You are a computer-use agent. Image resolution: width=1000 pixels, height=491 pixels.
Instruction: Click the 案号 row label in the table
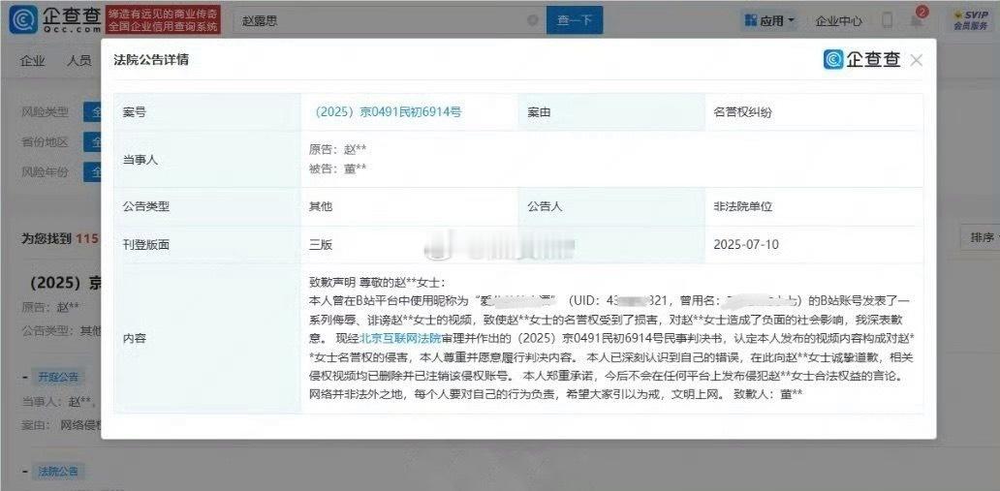click(x=135, y=112)
